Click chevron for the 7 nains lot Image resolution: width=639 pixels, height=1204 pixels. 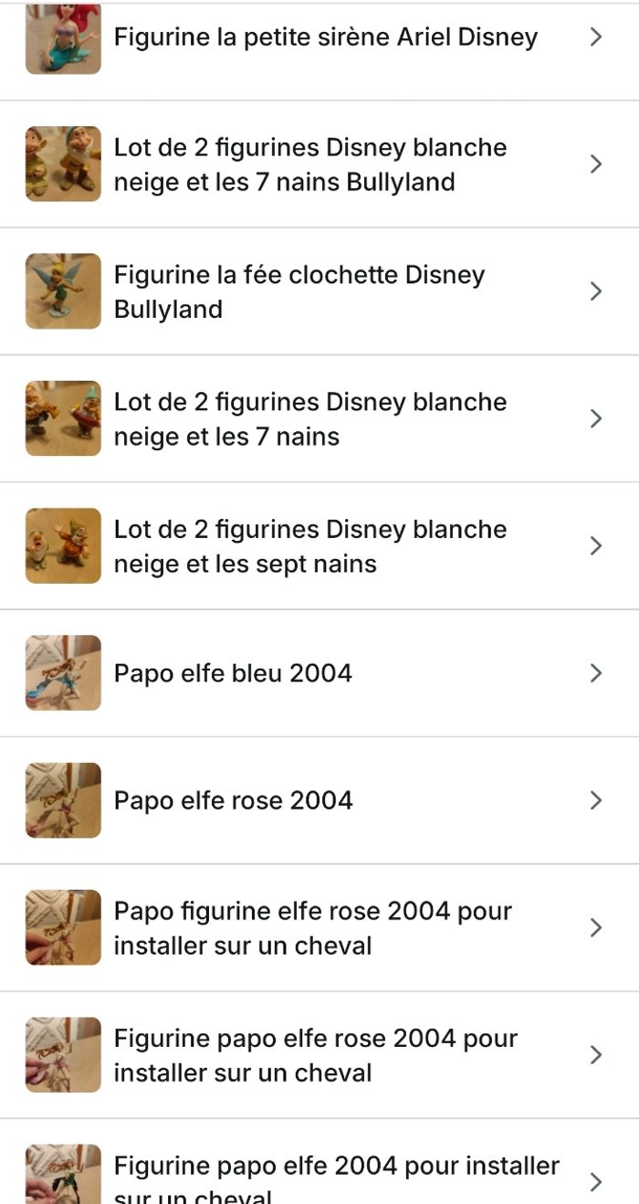(596, 418)
